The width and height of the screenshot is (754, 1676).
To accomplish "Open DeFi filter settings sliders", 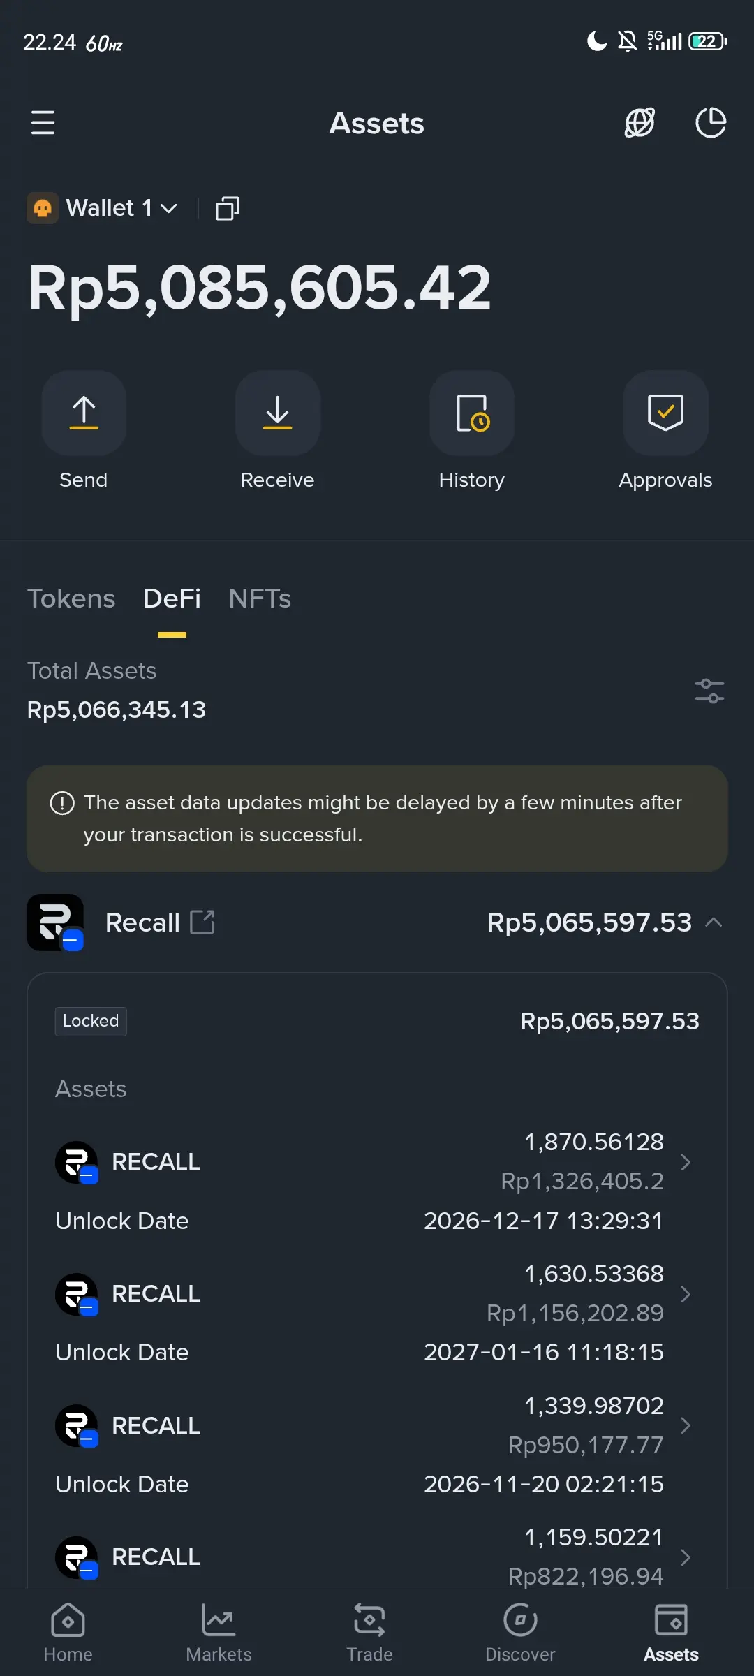I will (x=709, y=691).
